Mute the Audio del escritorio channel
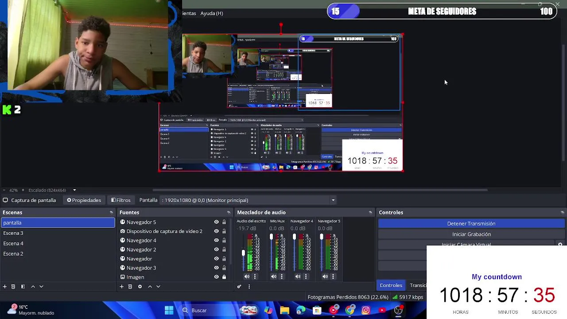 tap(247, 276)
